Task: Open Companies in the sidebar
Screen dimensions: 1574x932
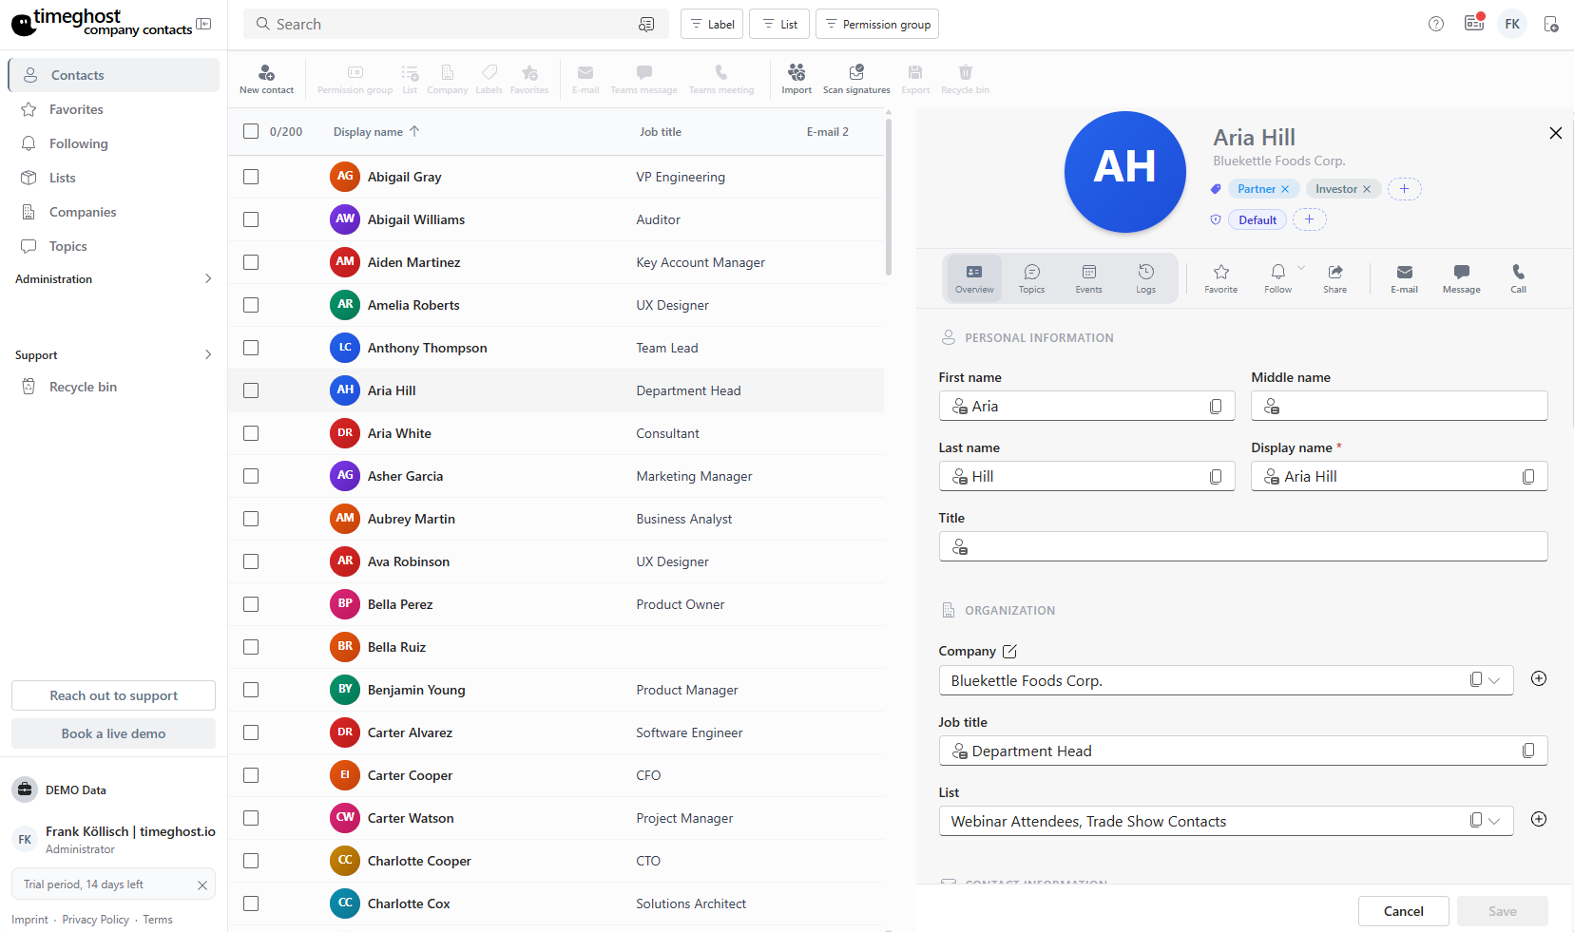Action: coord(113,212)
